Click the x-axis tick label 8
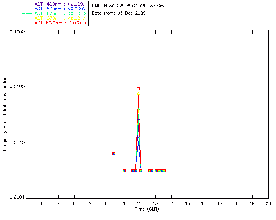The image size is (276, 220). point(75,203)
